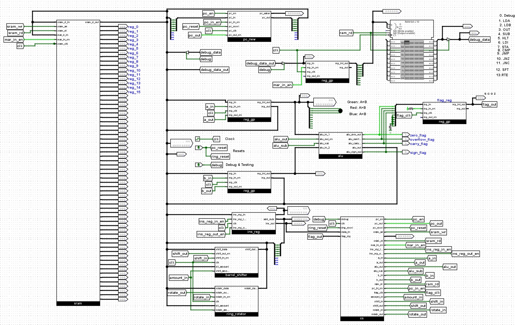Toggle the debug input pin beside Debug & Testing
Viewport: 515px width, 325px height.
[199, 165]
